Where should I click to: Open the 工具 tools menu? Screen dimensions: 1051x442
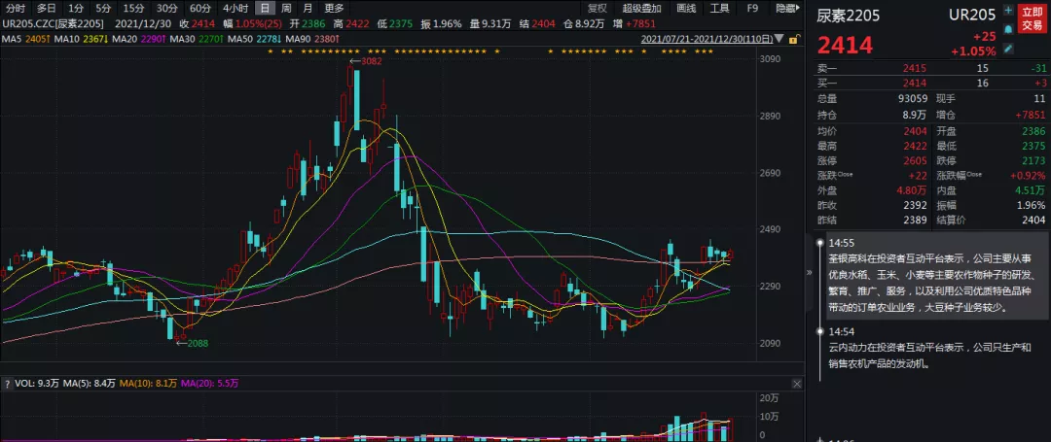tap(720, 8)
